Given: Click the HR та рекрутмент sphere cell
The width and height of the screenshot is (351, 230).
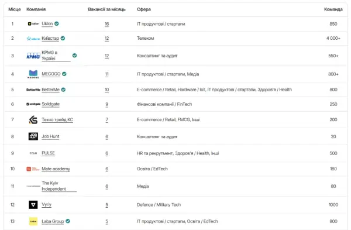Looking at the screenshot, I should [178, 153].
